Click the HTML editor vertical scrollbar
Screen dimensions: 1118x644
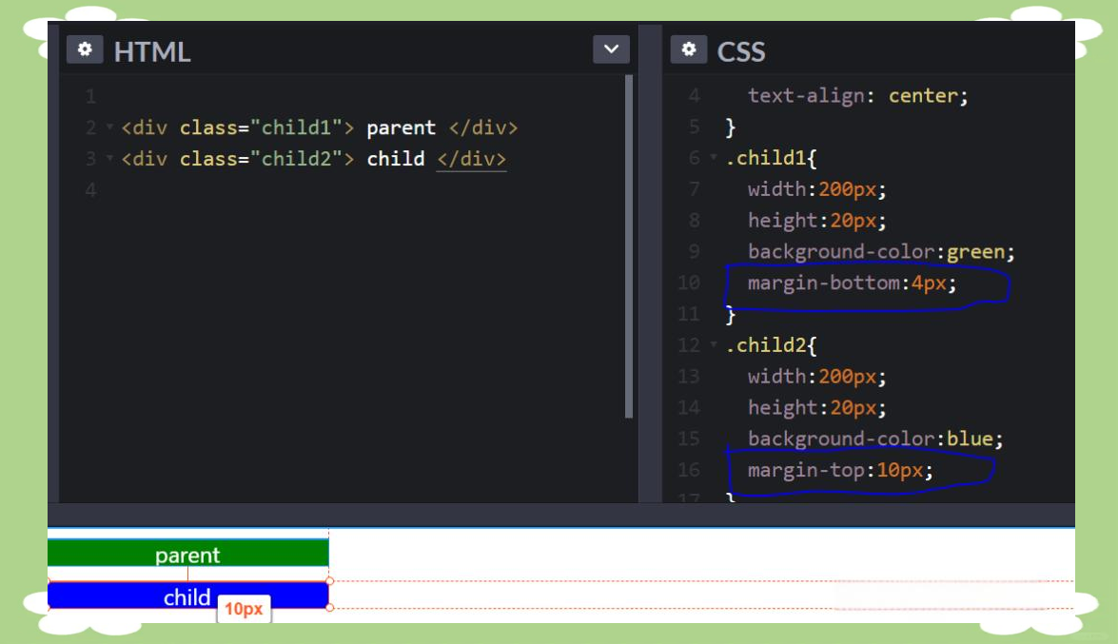[629, 246]
